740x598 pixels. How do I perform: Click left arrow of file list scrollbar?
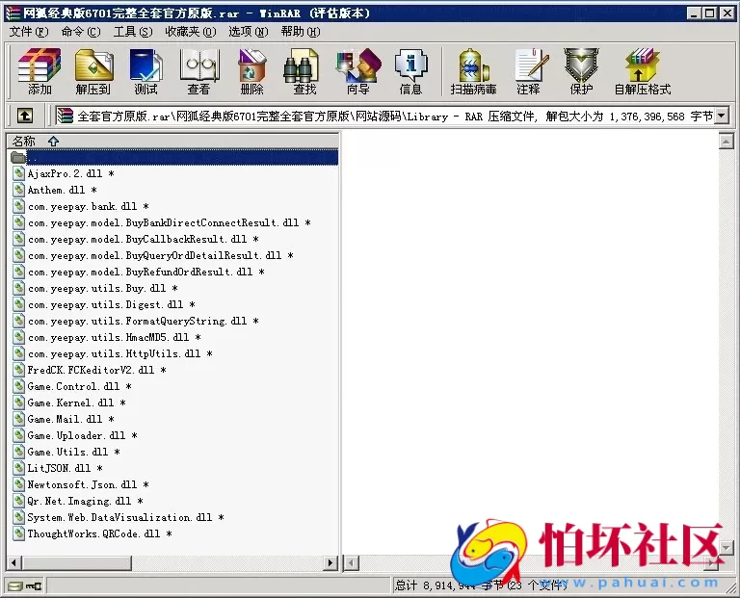[14, 562]
